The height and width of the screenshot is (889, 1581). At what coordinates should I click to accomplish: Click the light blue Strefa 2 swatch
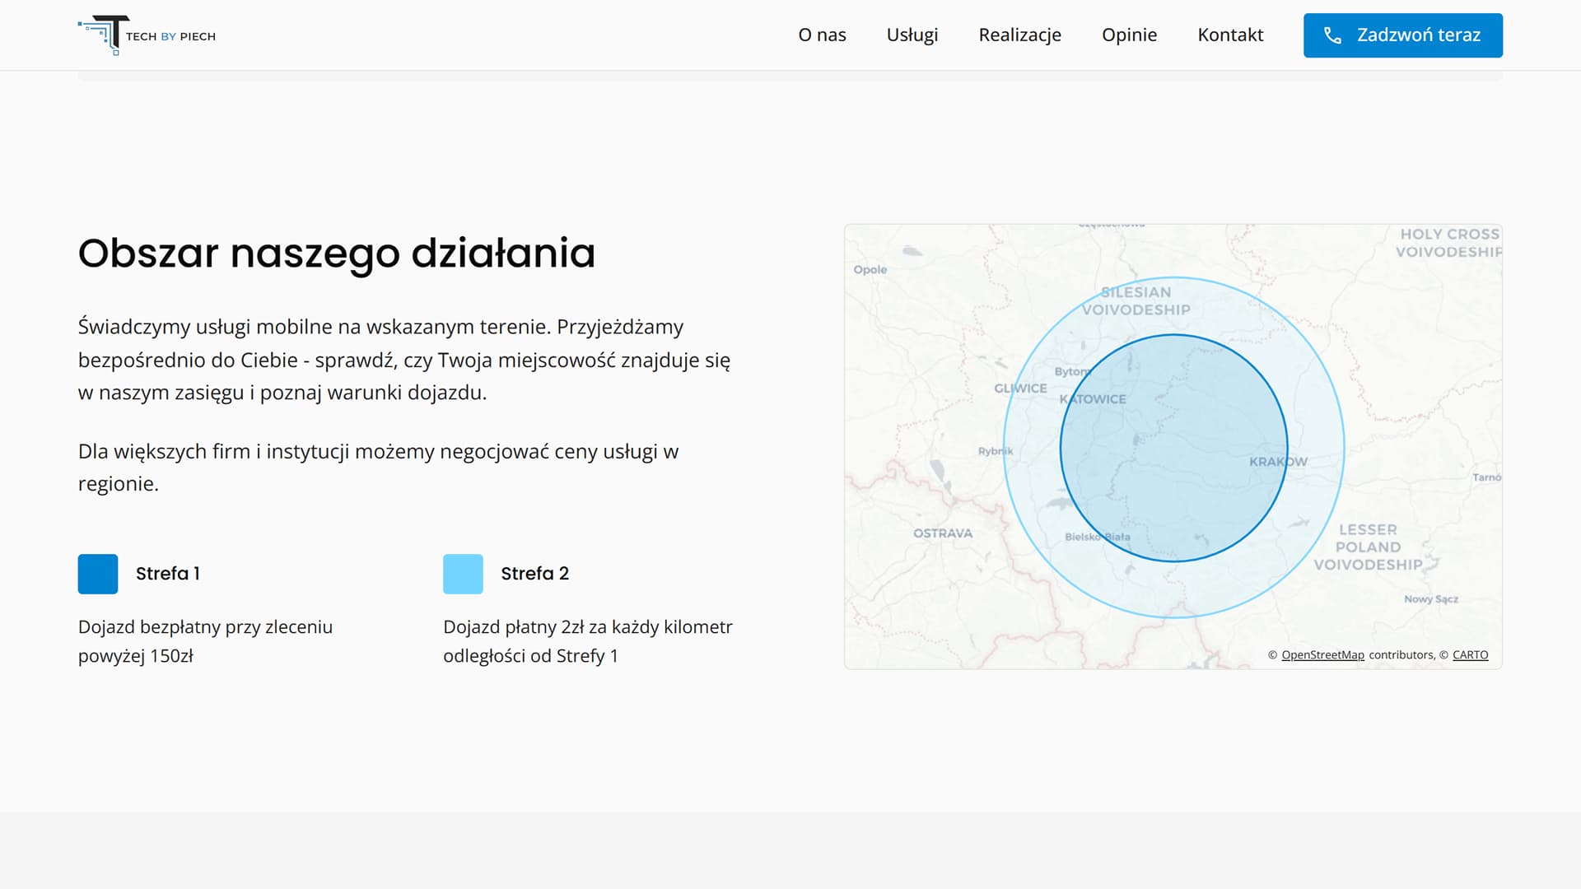click(463, 574)
